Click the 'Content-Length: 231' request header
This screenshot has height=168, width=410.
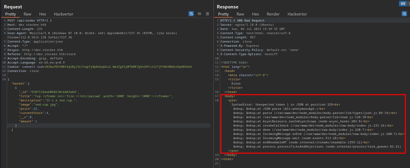pos(25,29)
